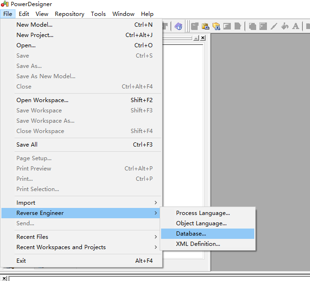Choose Exit from the File menu
The image size is (310, 281).
click(81, 261)
